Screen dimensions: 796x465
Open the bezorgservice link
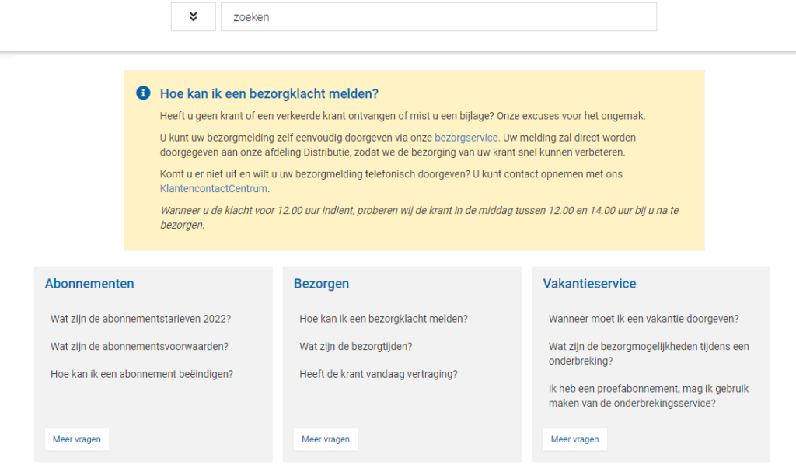466,138
